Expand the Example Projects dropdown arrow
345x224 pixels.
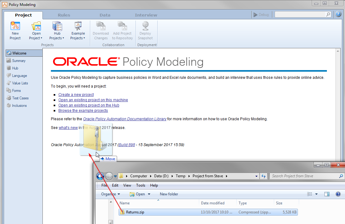pyautogui.click(x=84, y=38)
